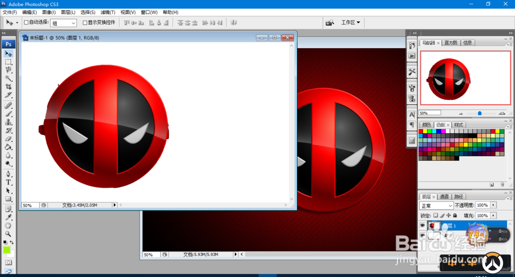This screenshot has height=277, width=515.
Task: Open the 滤镜(T) menu
Action: (108, 12)
